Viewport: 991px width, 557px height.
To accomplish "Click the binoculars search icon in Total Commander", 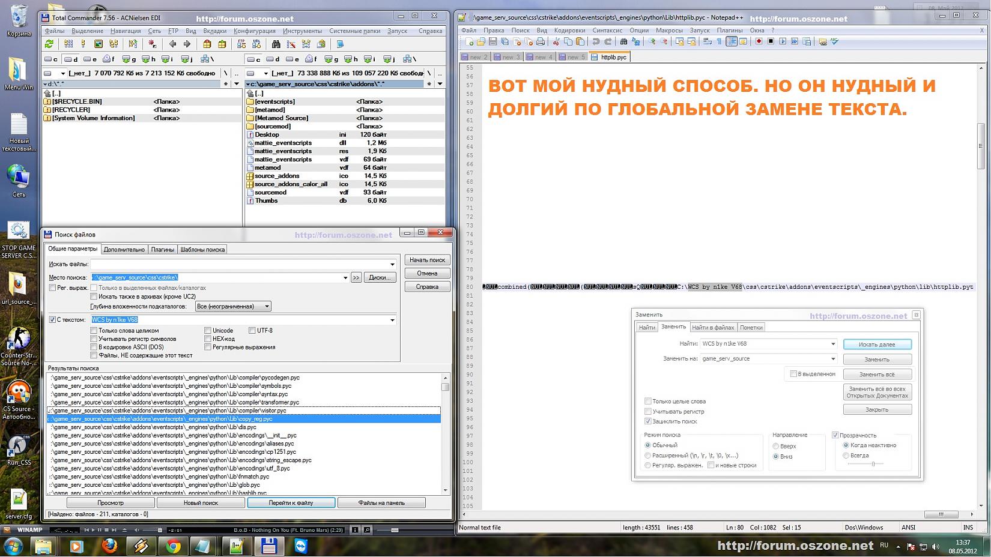I will point(276,44).
